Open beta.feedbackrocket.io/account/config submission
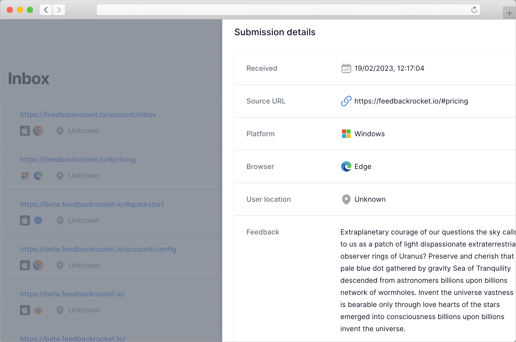The image size is (516, 342). click(98, 249)
